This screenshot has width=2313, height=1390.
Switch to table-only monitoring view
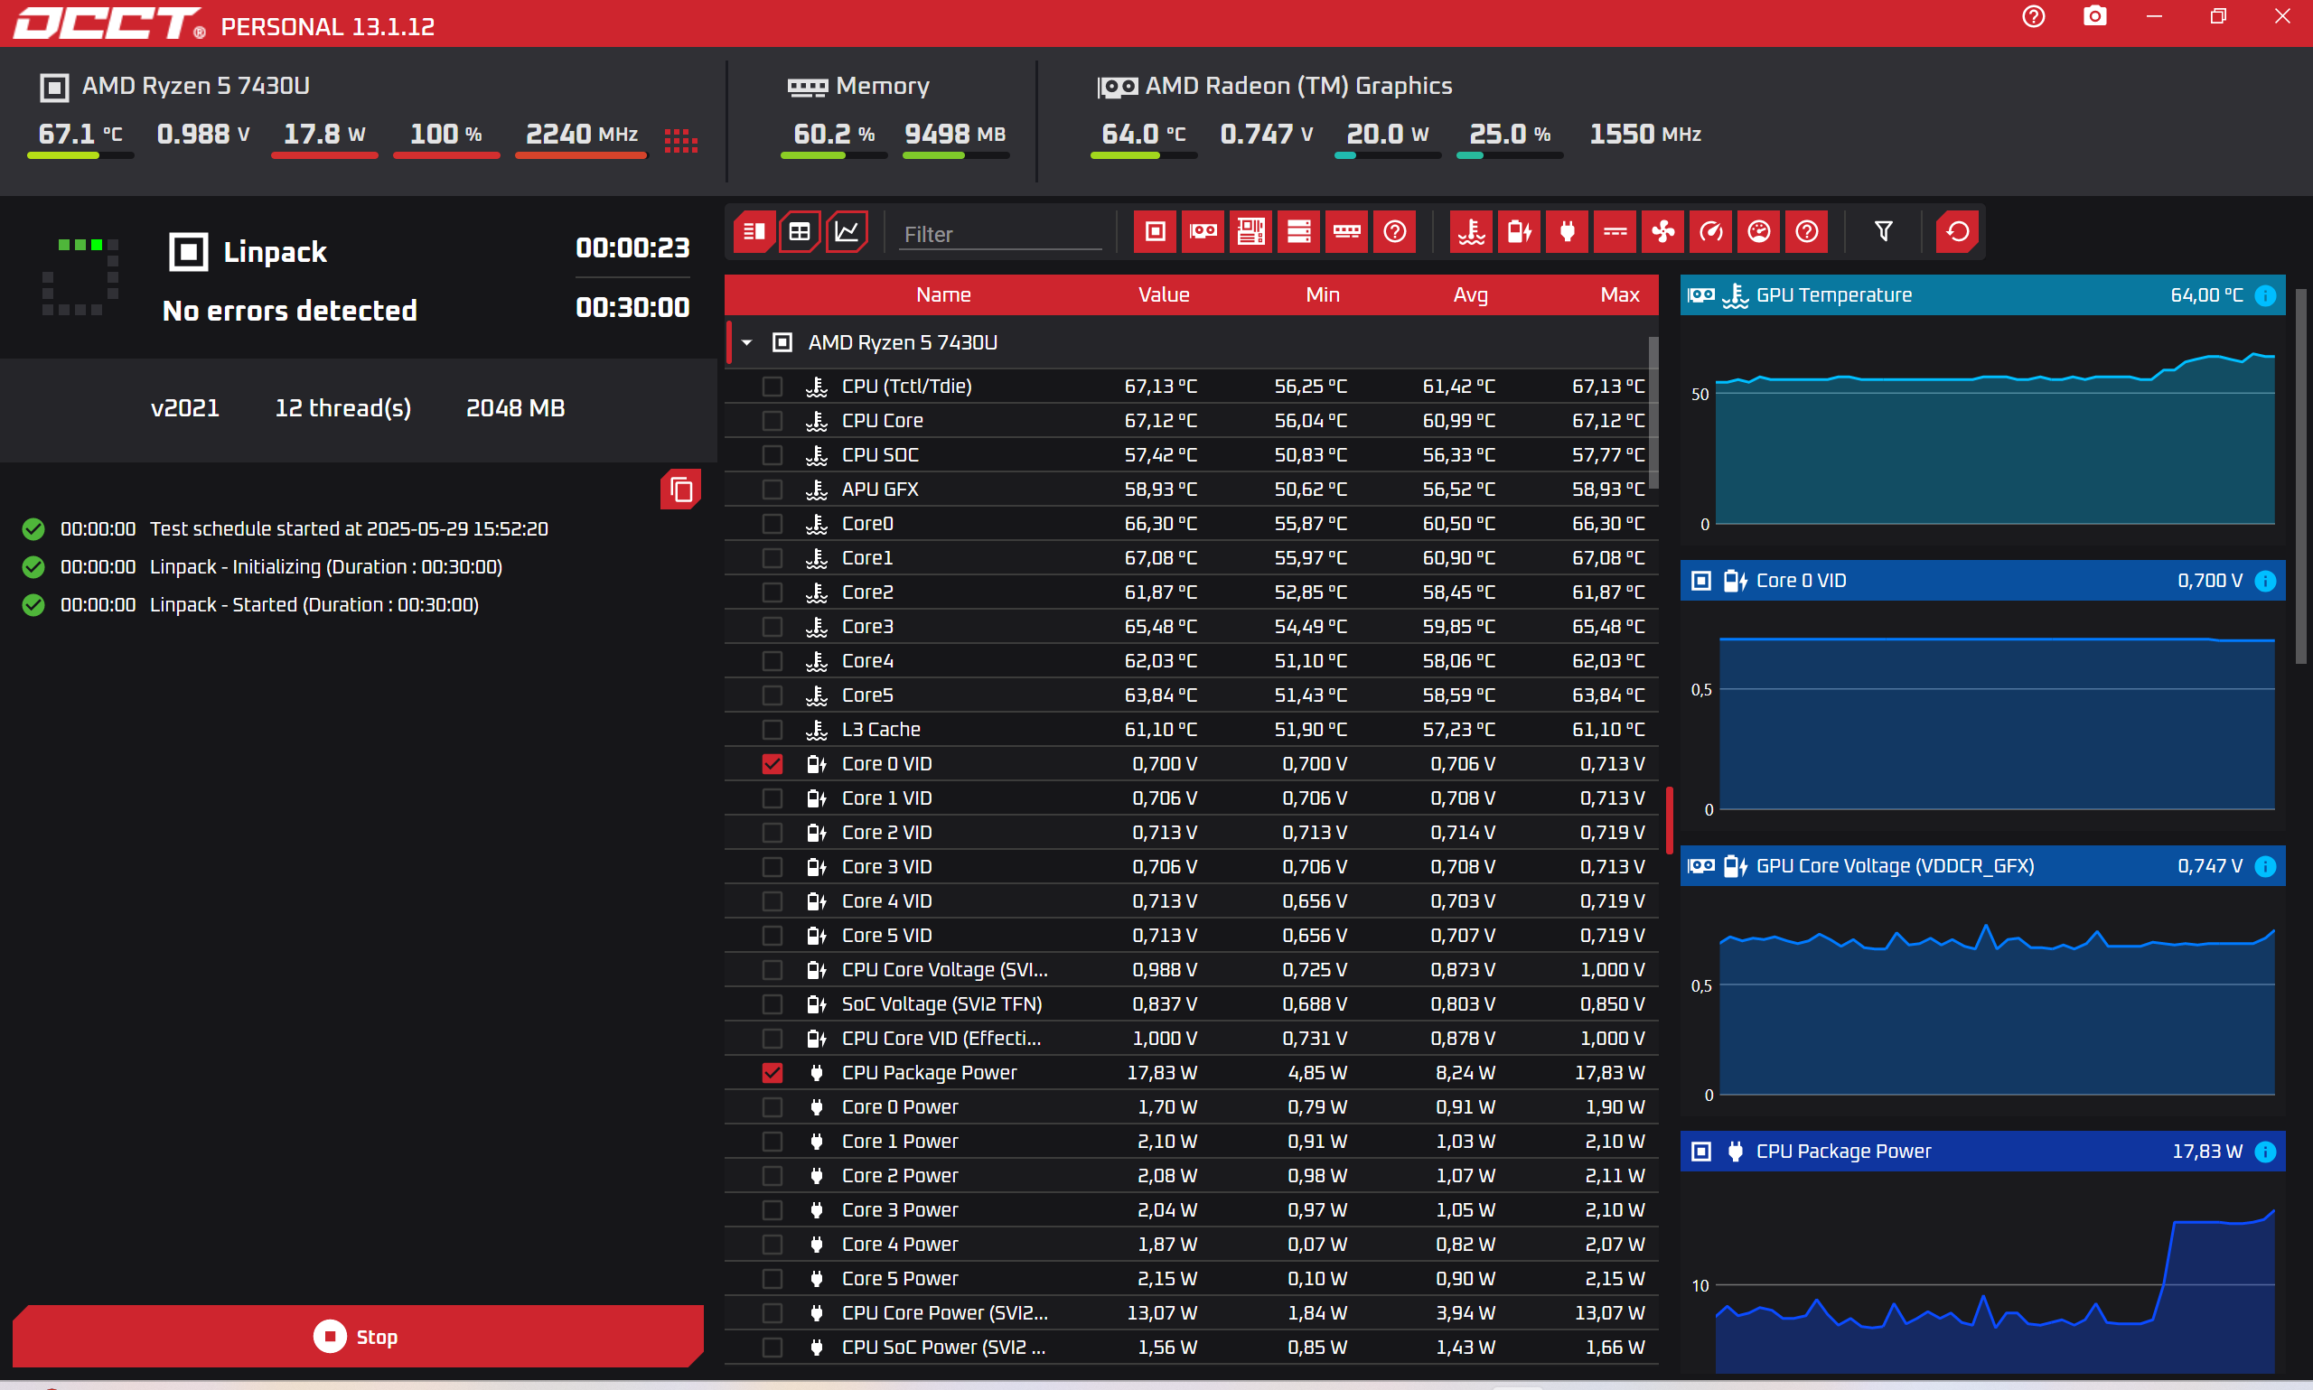800,231
